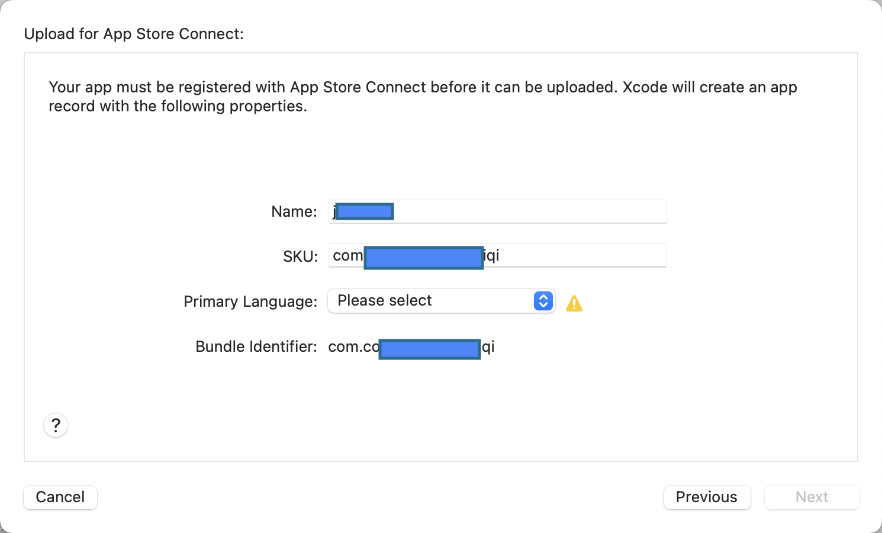882x533 pixels.
Task: Click the warning icon beside Primary Language
Action: click(x=574, y=303)
